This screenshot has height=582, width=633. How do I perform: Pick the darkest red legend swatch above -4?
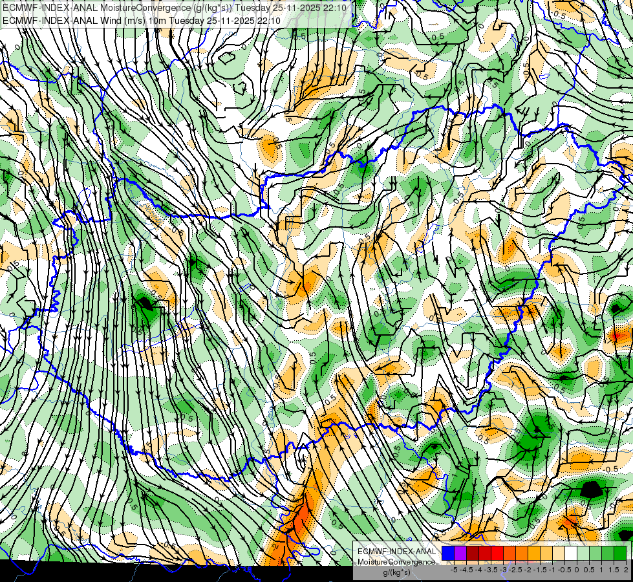(x=473, y=553)
